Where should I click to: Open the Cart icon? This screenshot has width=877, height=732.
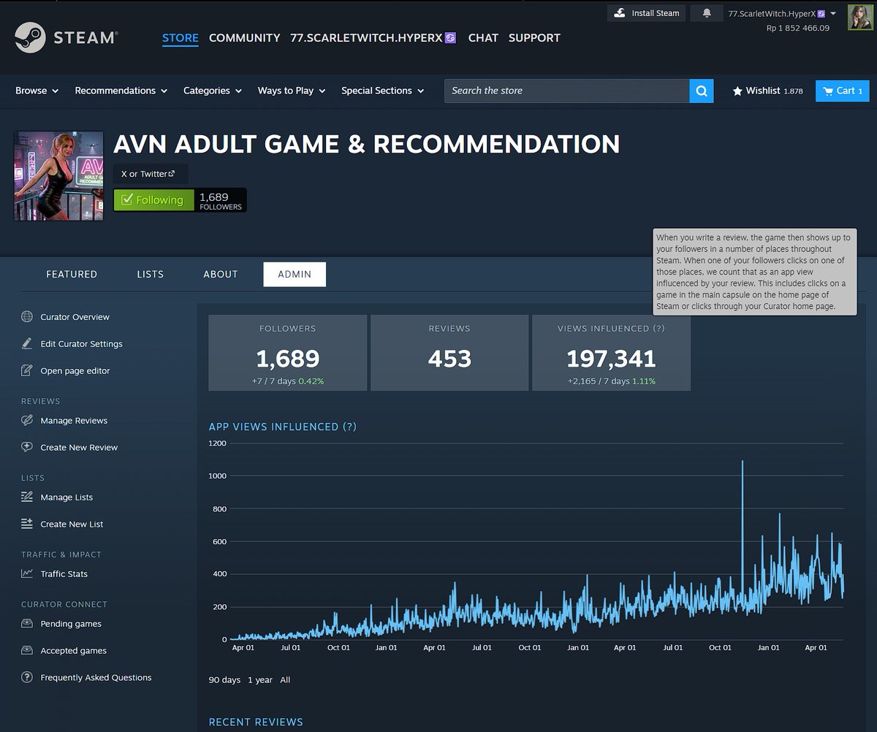pos(828,91)
